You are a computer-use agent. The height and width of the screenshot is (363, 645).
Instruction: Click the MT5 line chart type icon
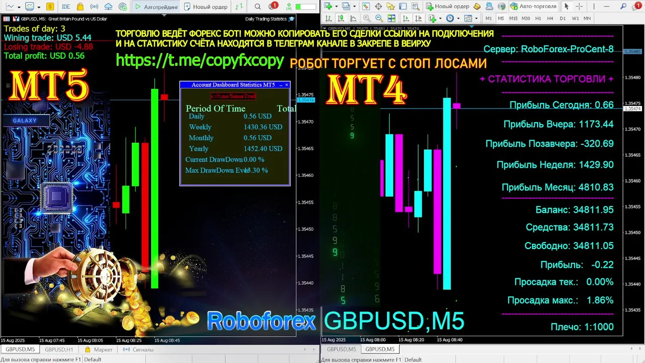click(x=10, y=7)
